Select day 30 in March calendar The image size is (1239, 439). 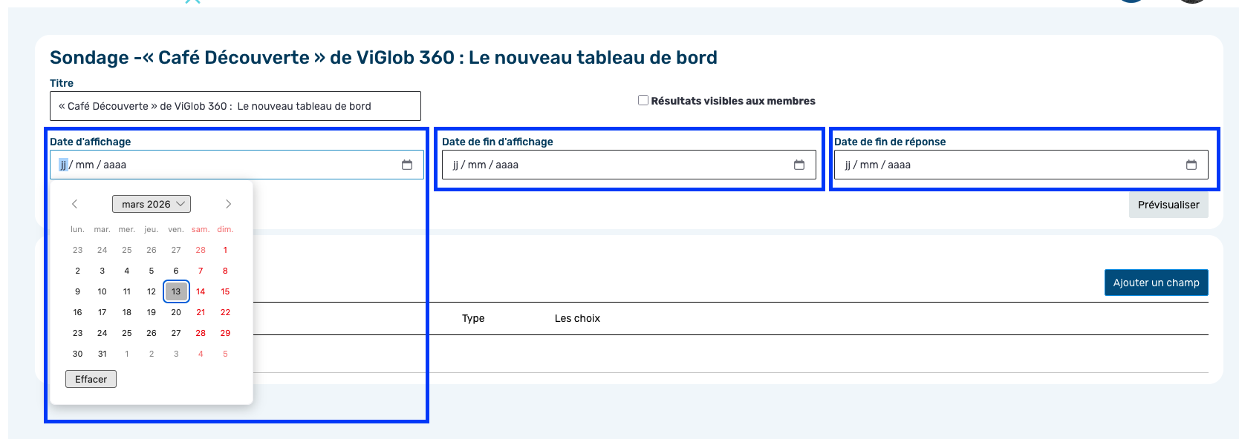point(77,354)
